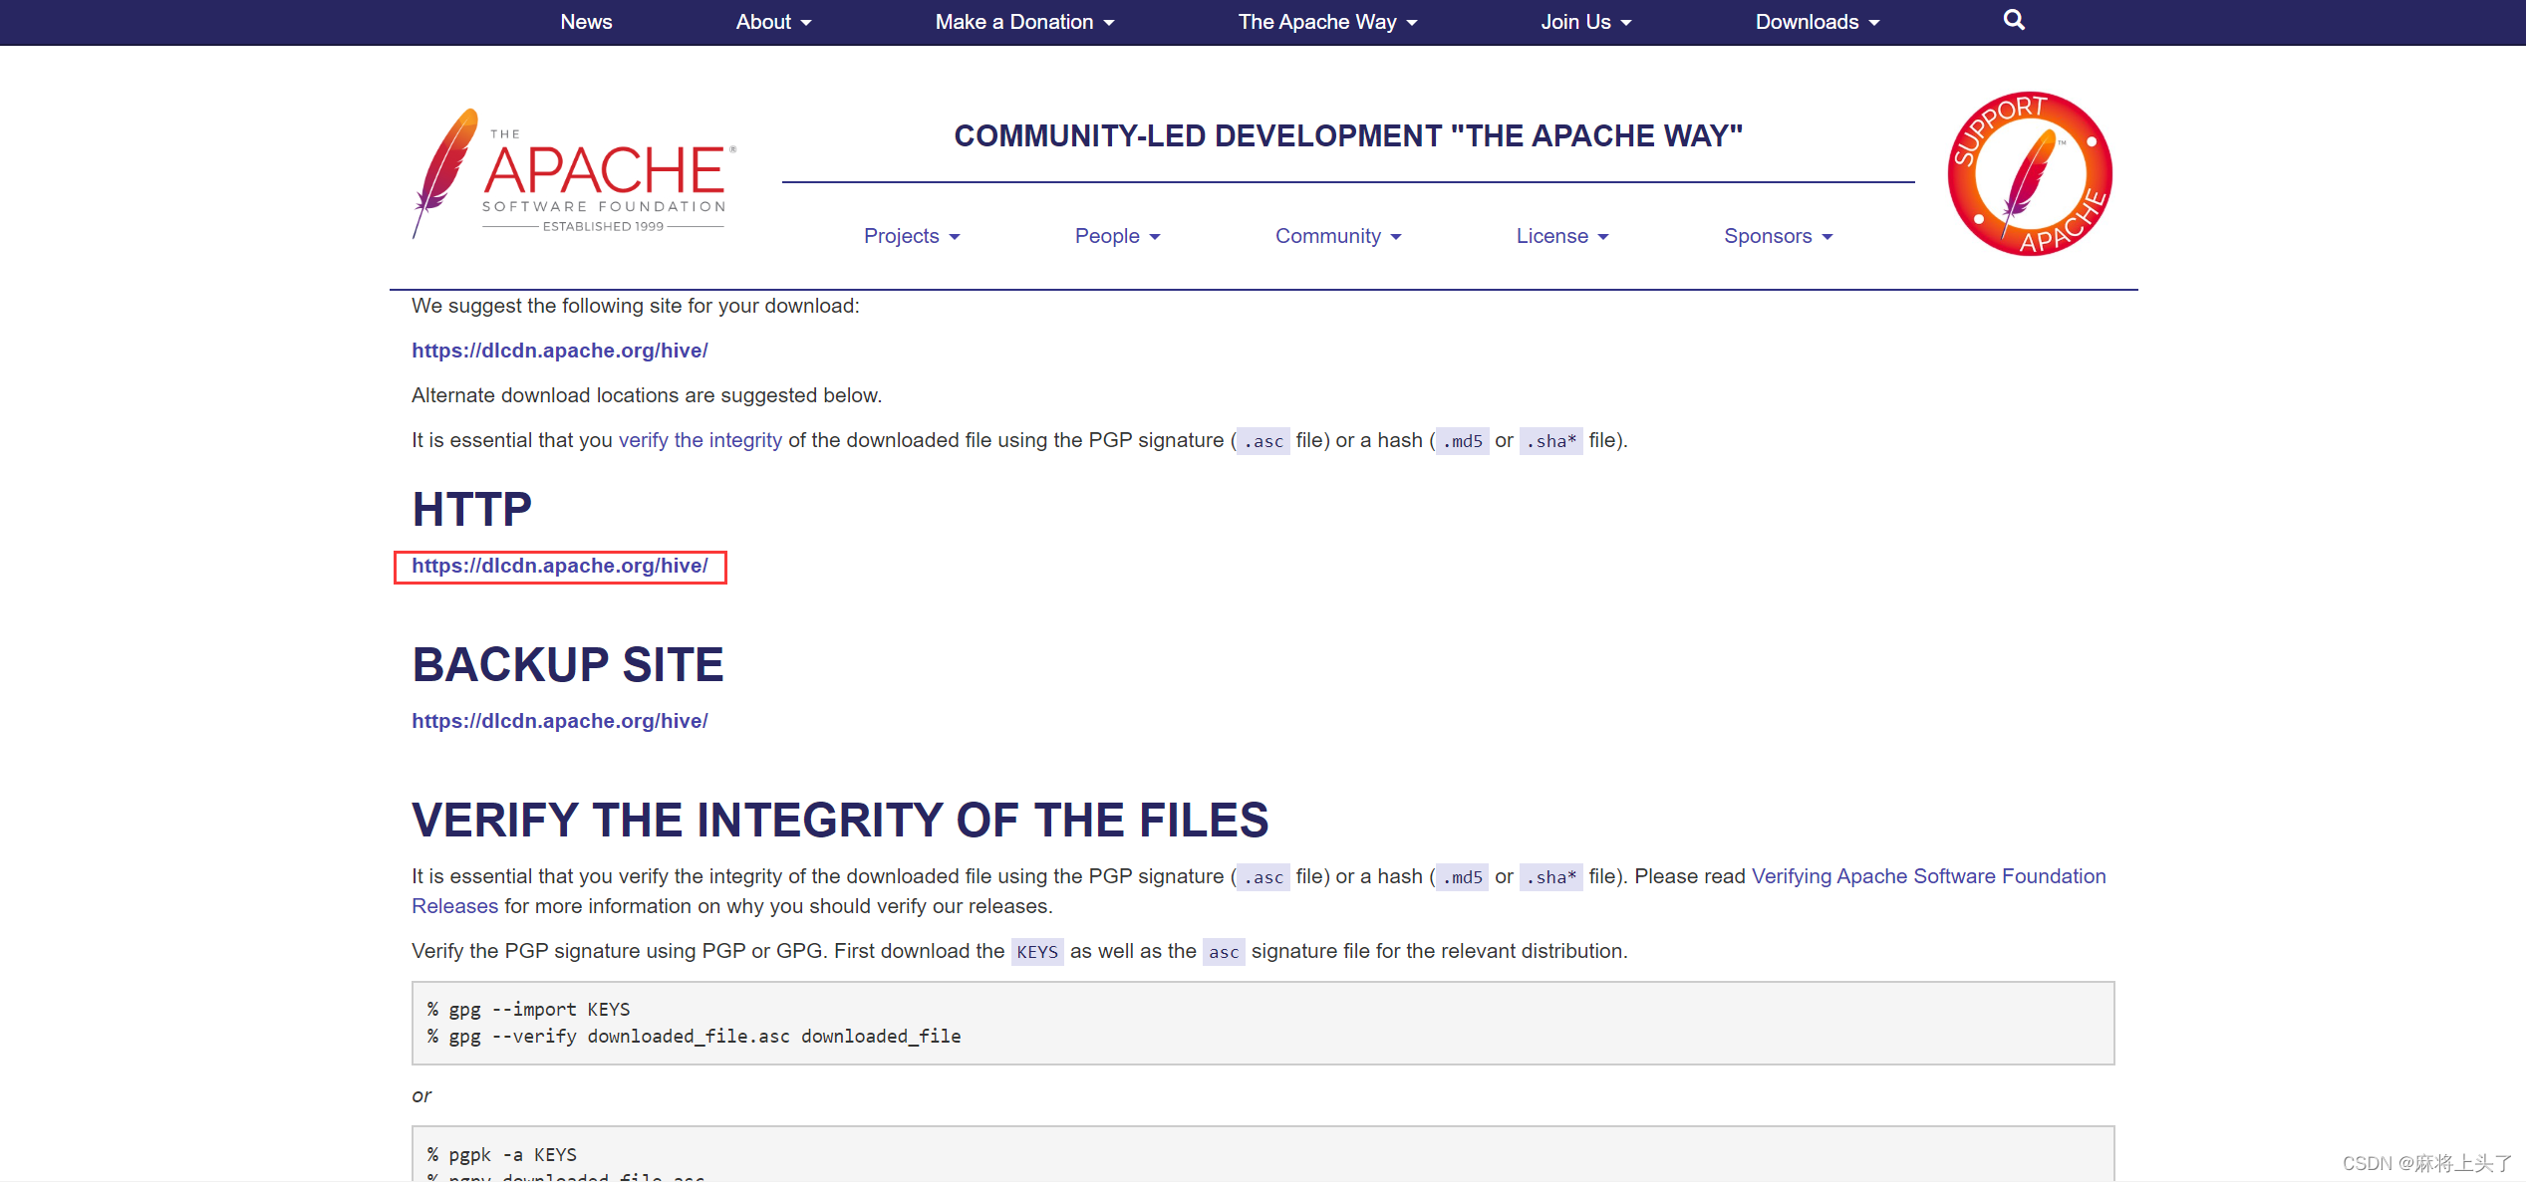The width and height of the screenshot is (2526, 1182).
Task: Open Verifying Apache Software Foundation Releases link
Action: point(1928,876)
